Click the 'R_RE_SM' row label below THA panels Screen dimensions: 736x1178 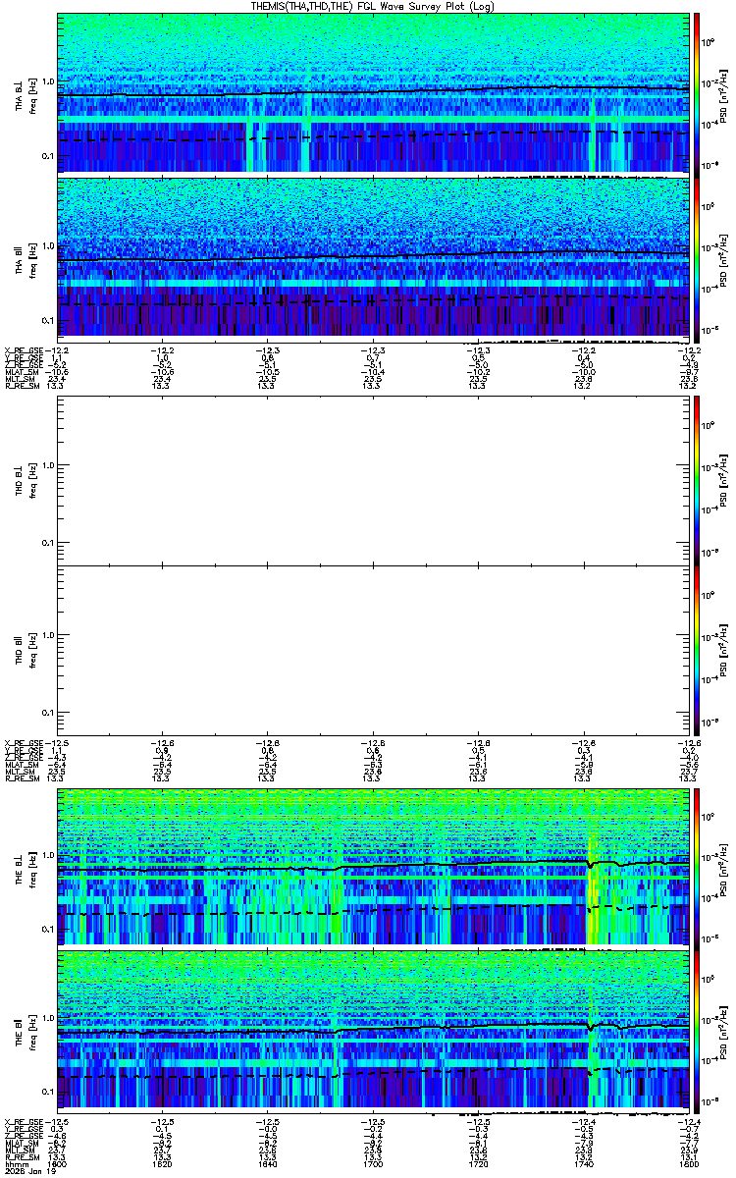[23, 387]
